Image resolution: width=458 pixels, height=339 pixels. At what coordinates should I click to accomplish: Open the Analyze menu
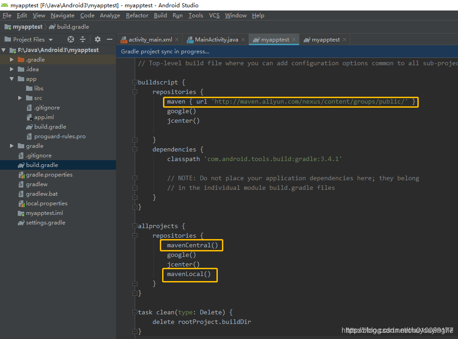(110, 16)
